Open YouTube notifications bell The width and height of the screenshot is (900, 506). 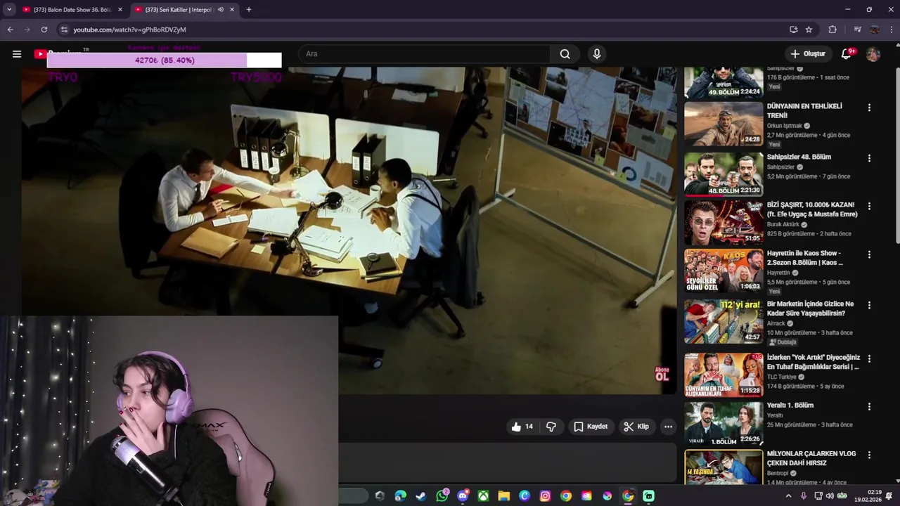[847, 54]
